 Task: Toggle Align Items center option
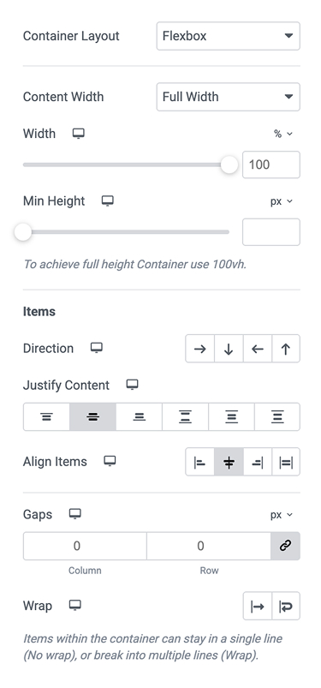pos(229,462)
